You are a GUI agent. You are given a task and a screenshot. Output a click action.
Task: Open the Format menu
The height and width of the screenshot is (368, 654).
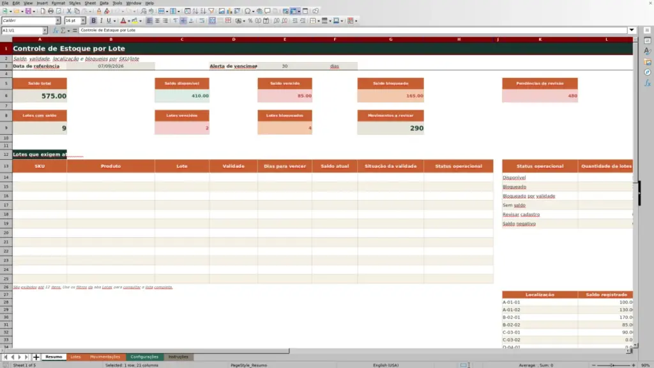point(58,3)
